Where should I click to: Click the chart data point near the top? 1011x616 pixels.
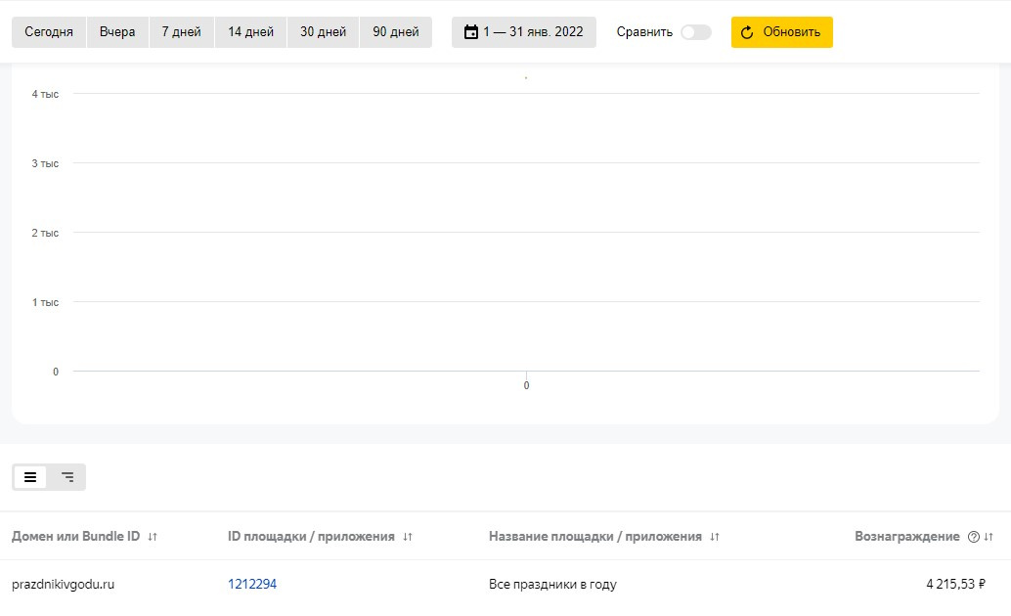(526, 78)
